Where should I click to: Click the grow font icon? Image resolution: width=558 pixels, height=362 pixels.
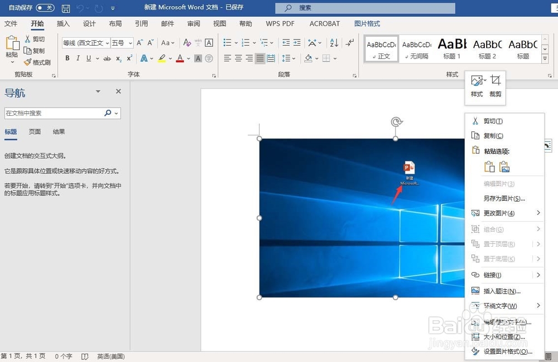[140, 43]
